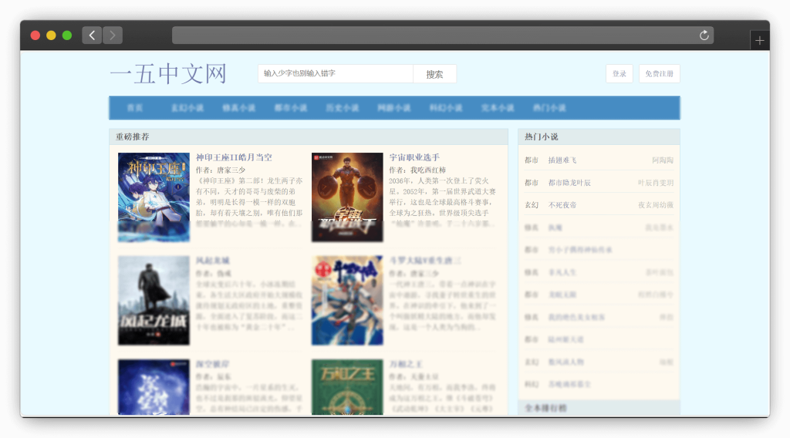790x438 pixels.
Task: Click the author 阿陶陶
Action: tap(663, 160)
